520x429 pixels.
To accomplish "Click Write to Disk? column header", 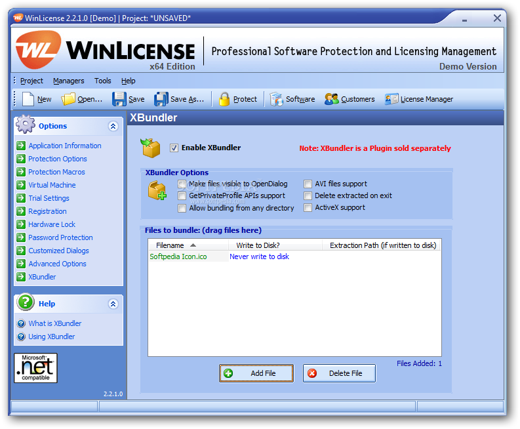I will pos(275,245).
